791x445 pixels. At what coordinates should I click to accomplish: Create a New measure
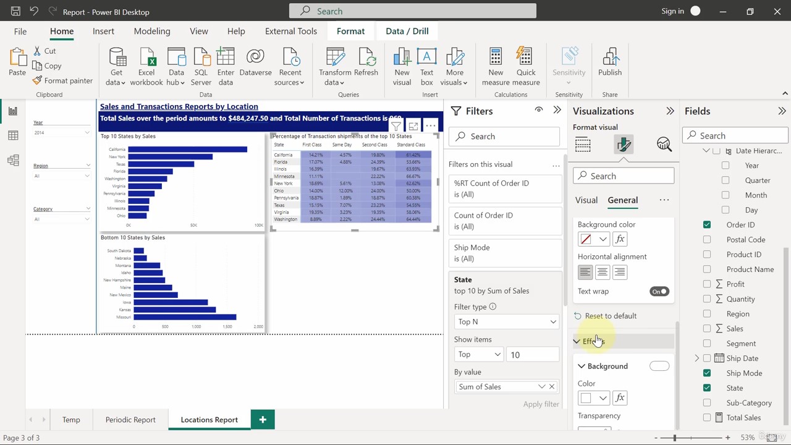(x=496, y=67)
